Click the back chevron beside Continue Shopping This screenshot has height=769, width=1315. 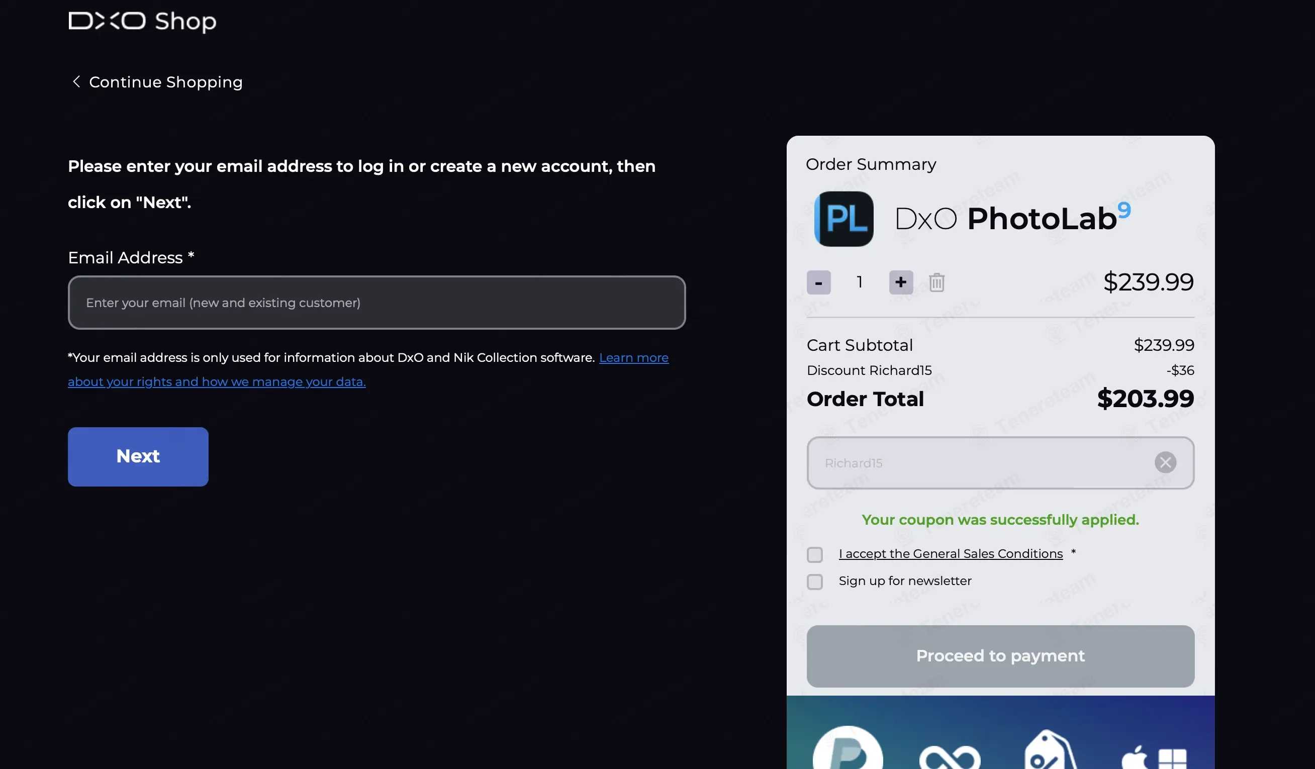(76, 81)
